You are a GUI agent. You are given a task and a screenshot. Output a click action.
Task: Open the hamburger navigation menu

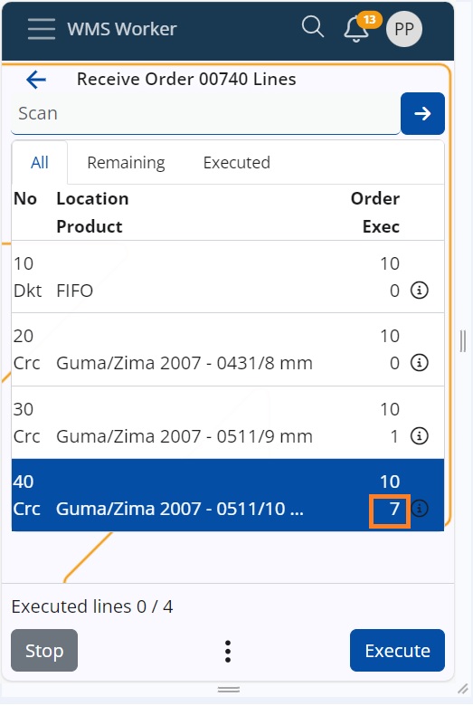(x=41, y=29)
